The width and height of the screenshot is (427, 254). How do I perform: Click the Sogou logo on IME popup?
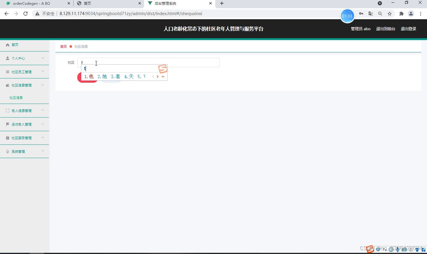coord(163,69)
